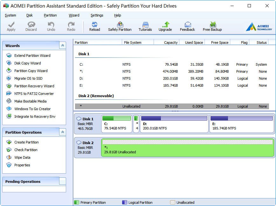276x206 pixels.
Task: Collapse the Wizards panel
Action: [x=62, y=45]
